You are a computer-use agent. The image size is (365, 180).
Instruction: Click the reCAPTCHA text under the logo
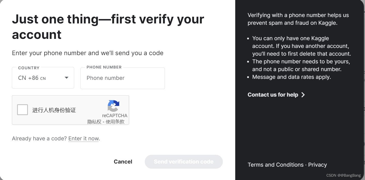pyautogui.click(x=115, y=116)
